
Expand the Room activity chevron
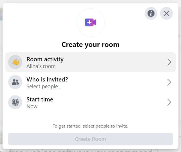169,62
